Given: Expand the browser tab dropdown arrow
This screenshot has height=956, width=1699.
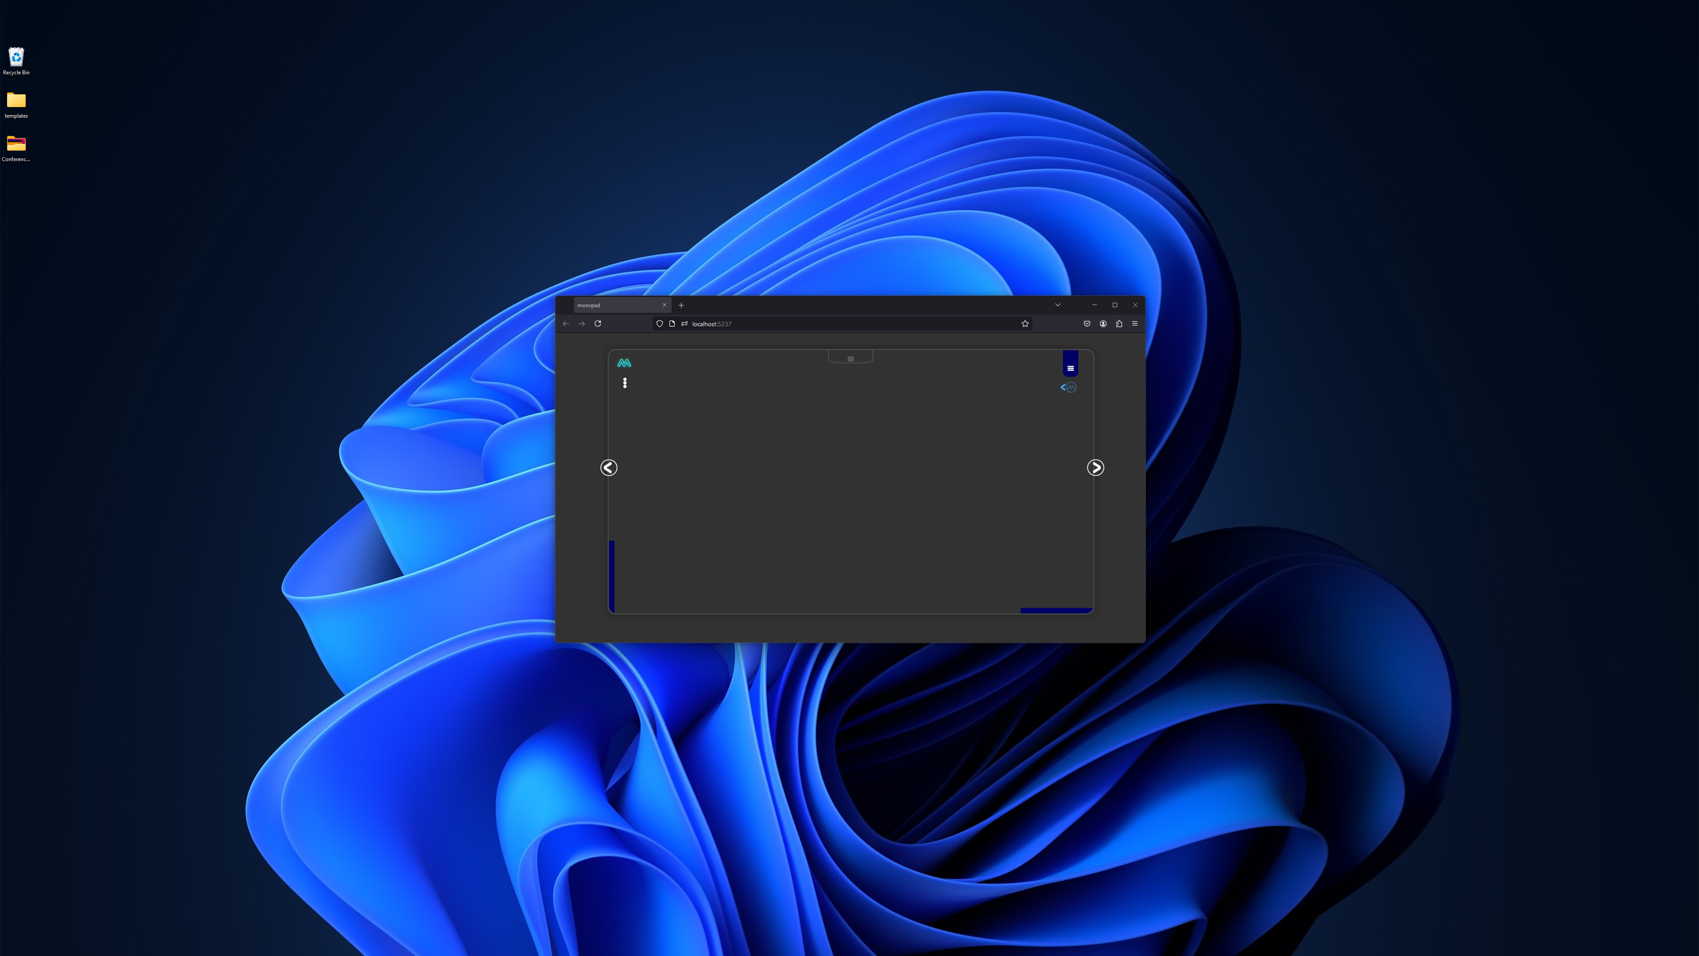Looking at the screenshot, I should (x=1057, y=305).
